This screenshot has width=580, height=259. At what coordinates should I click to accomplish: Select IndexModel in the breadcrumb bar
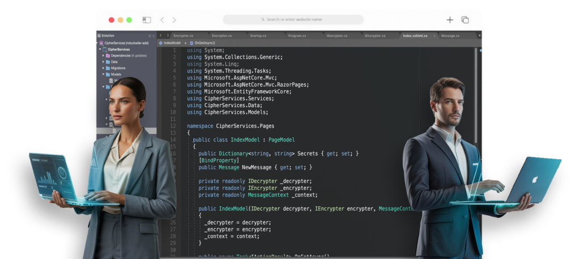(172, 43)
